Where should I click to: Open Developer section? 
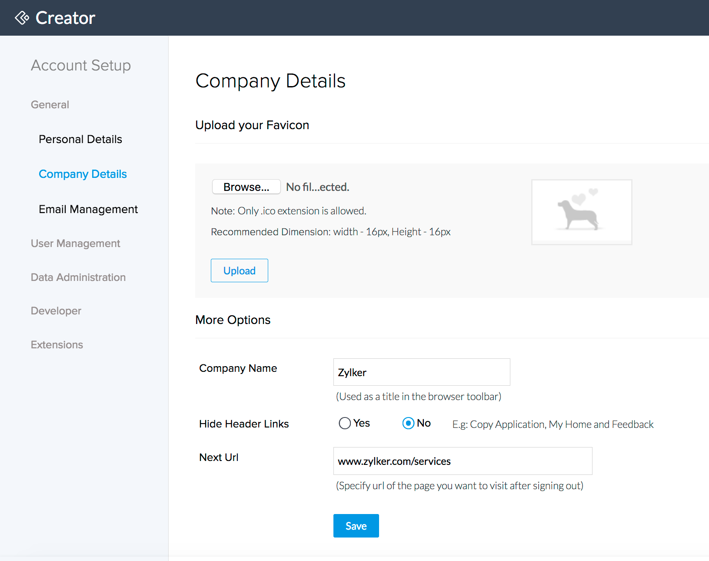coord(56,311)
